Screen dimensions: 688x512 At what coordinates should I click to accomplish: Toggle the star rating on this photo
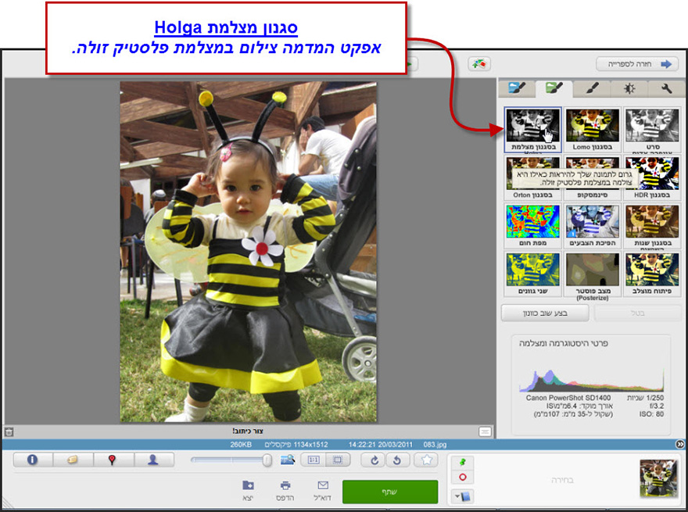coord(426,460)
